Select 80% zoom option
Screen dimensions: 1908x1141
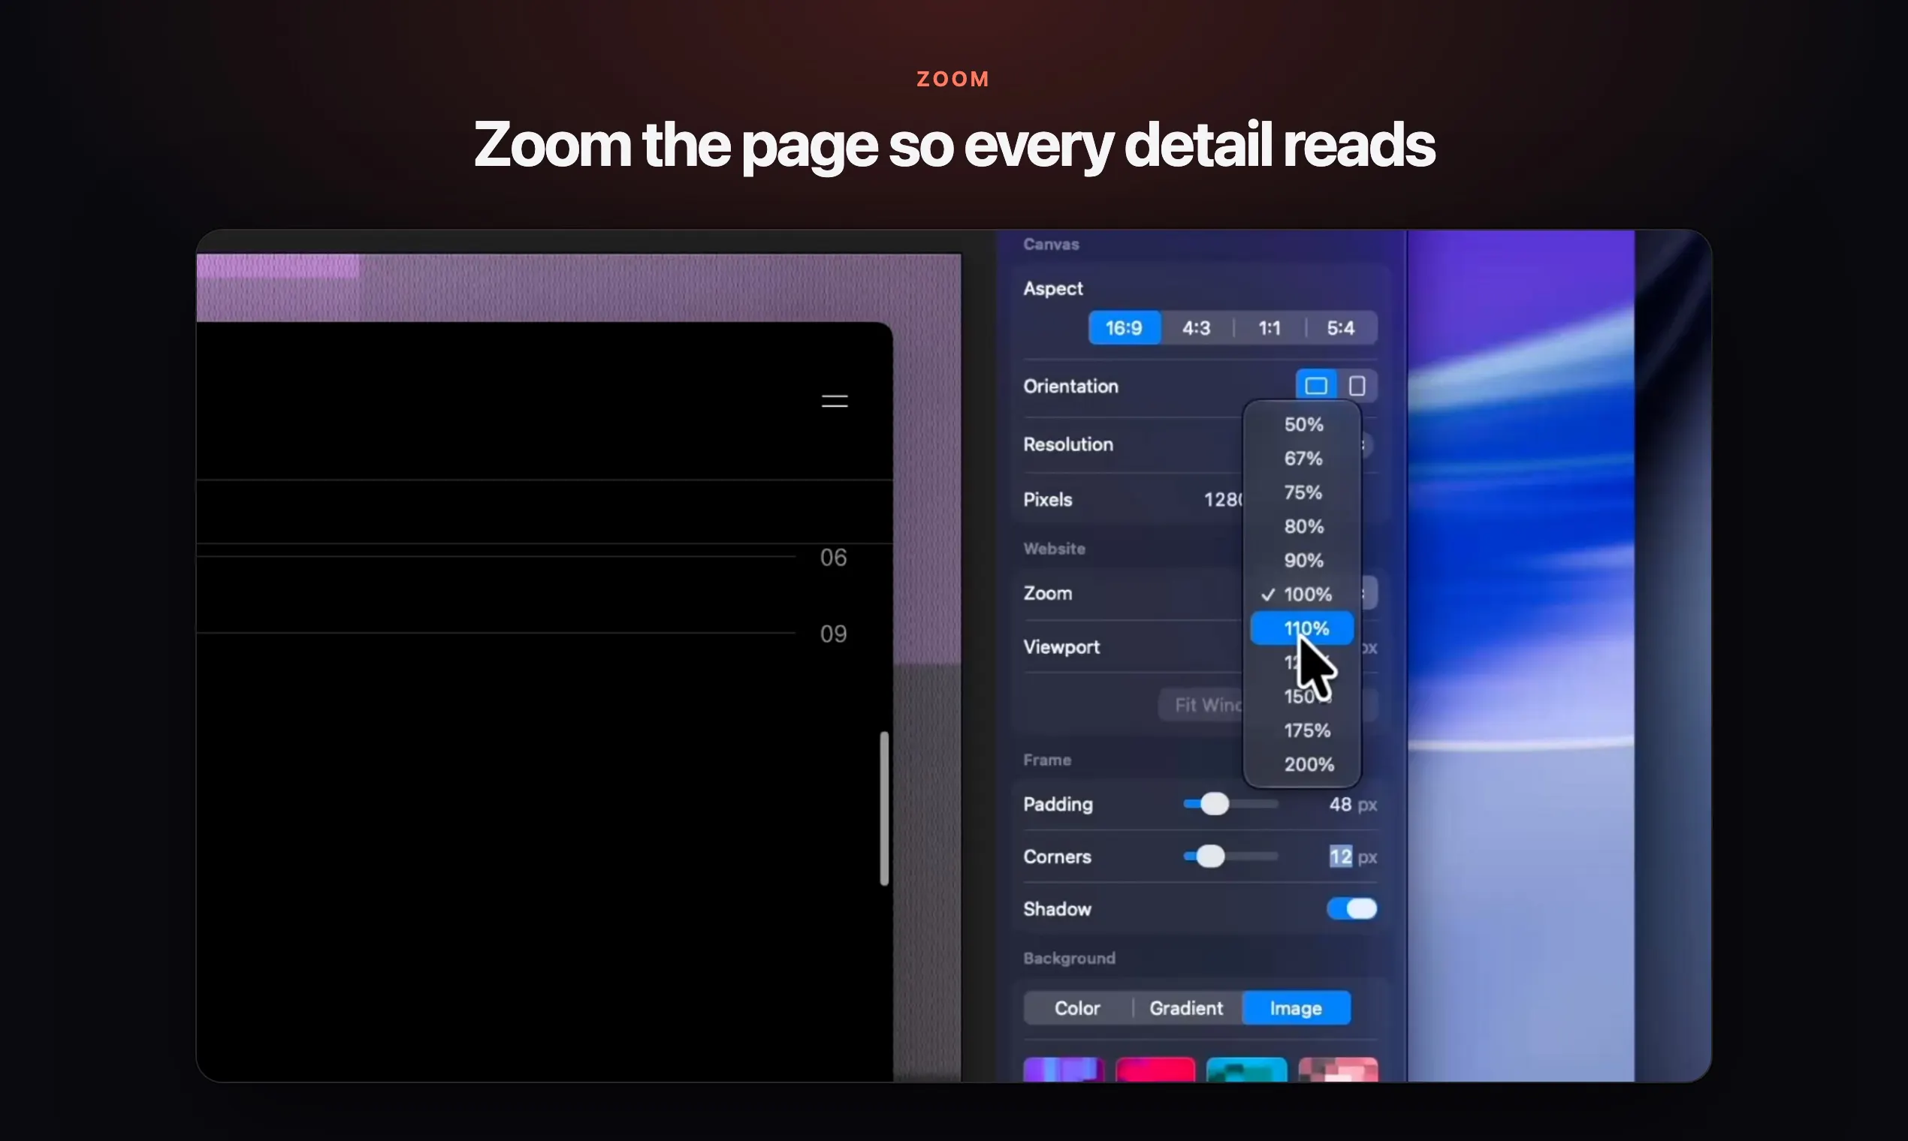(1303, 527)
